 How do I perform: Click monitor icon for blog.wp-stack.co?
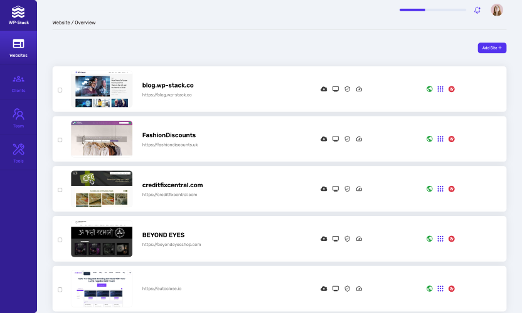[336, 89]
